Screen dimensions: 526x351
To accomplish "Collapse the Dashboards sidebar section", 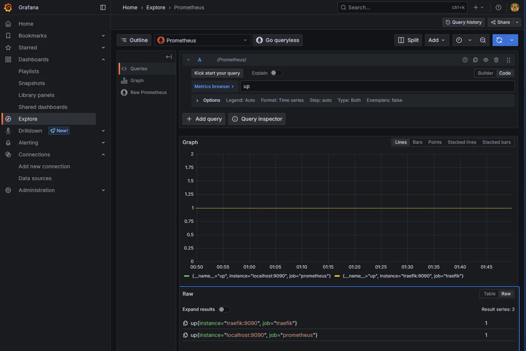I will tap(103, 59).
